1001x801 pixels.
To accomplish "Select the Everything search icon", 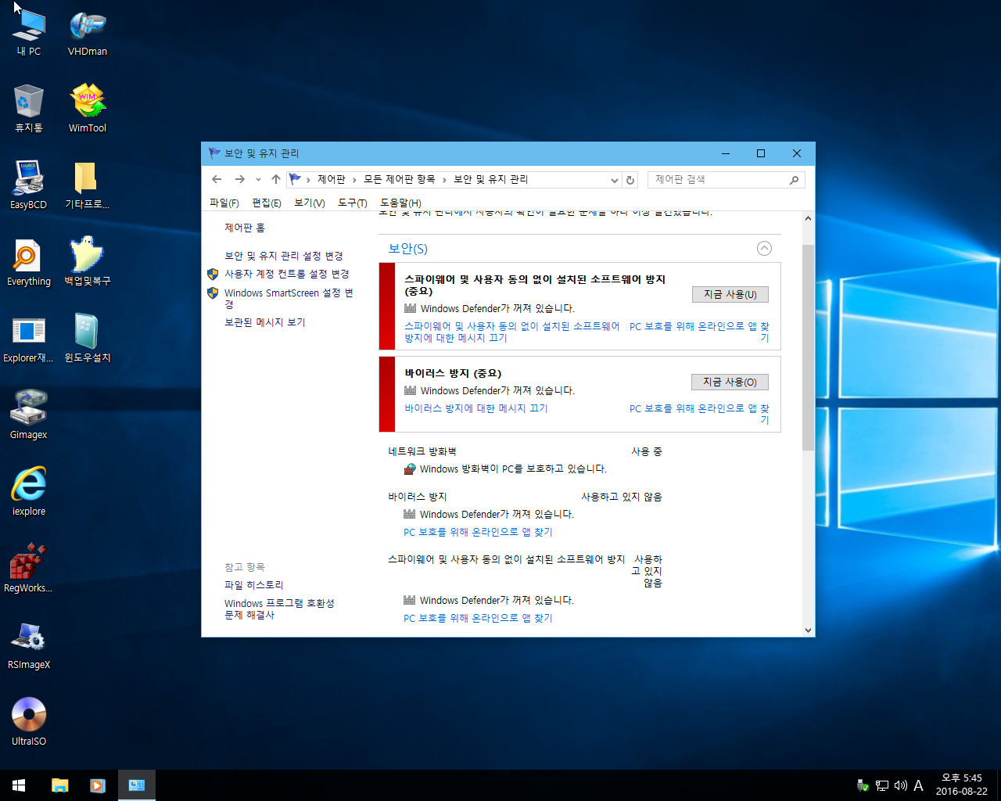I will 29,262.
